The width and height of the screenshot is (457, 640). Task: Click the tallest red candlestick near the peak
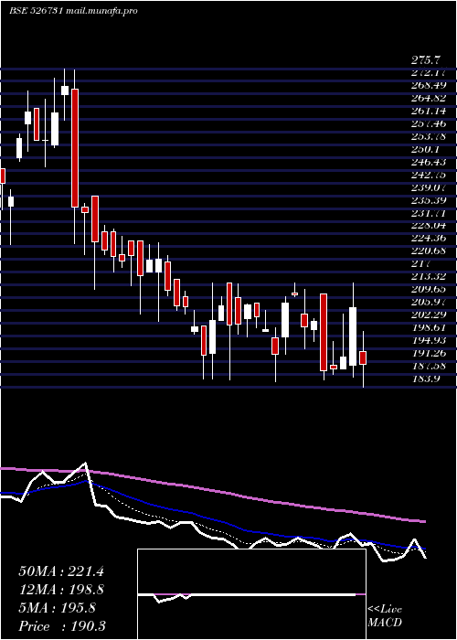click(x=75, y=148)
